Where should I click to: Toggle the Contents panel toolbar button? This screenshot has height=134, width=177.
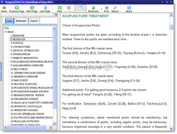[x=80, y=9]
